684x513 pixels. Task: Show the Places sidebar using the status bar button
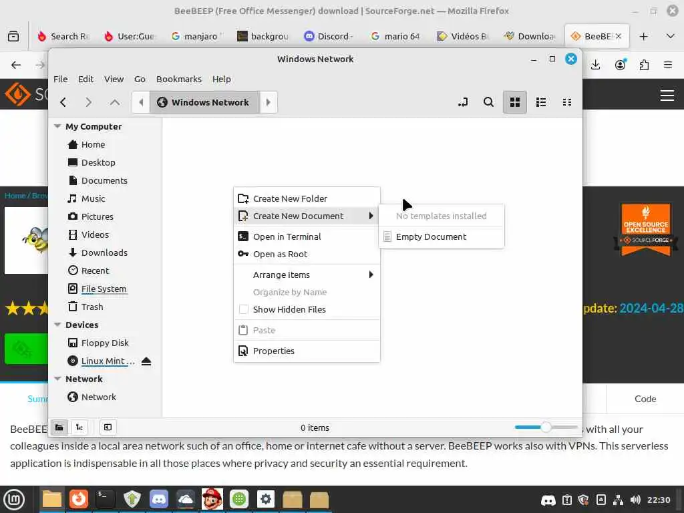(59, 427)
